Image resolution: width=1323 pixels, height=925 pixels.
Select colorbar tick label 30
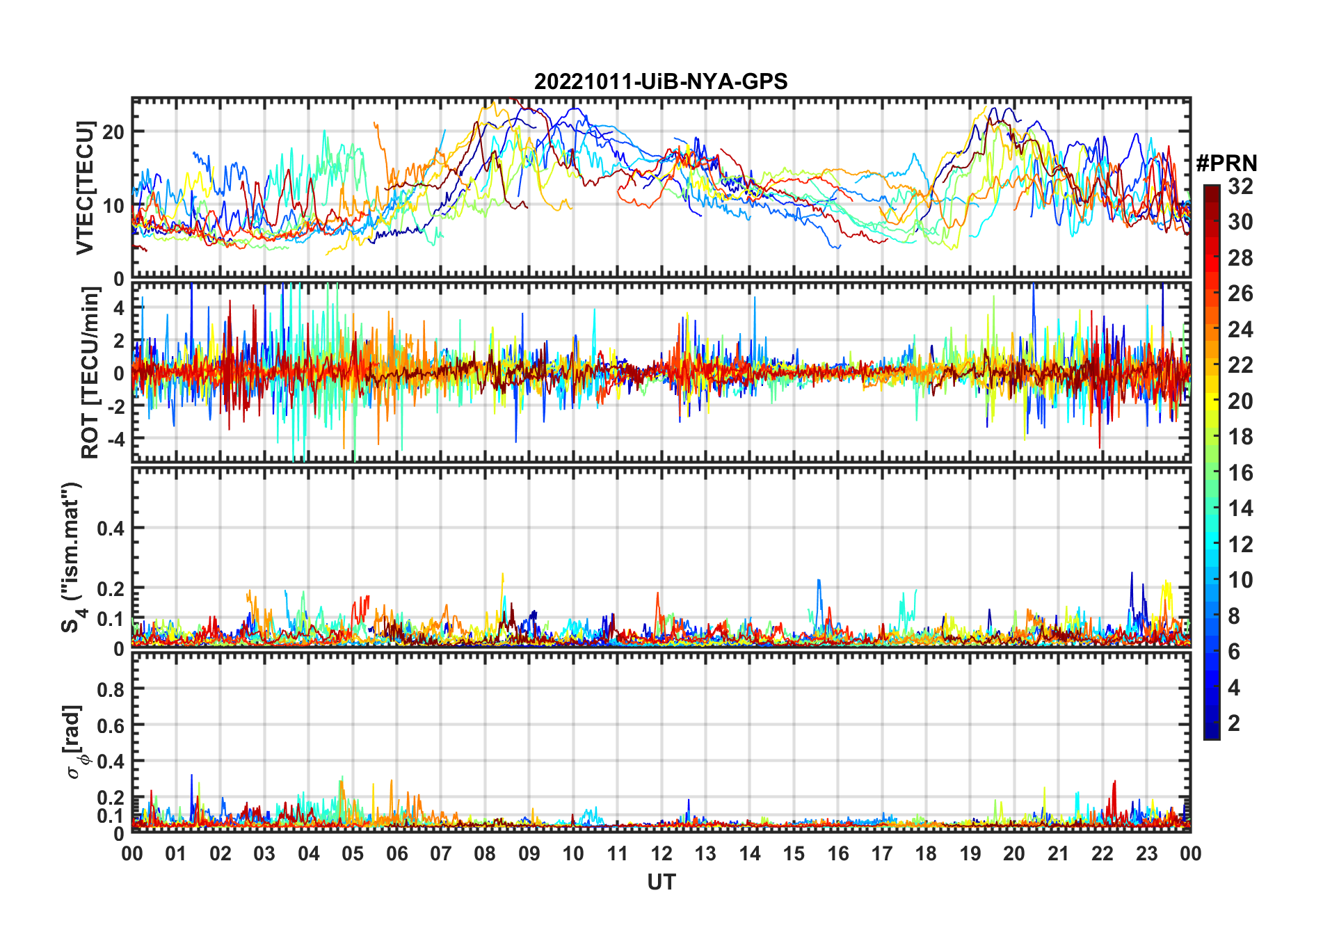pos(1240,222)
